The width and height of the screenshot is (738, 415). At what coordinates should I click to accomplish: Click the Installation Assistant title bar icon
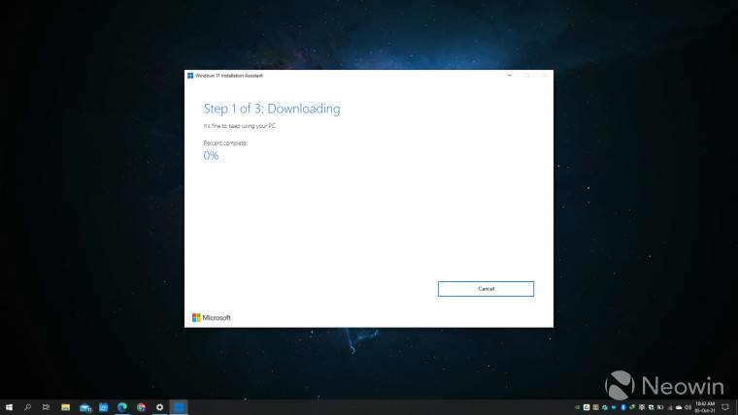190,76
